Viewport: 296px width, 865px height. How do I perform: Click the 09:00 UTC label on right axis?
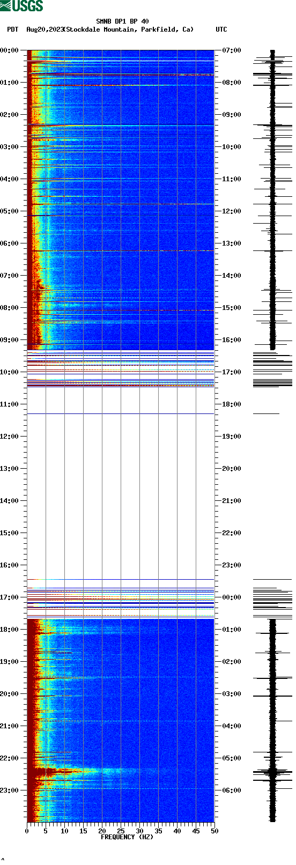point(232,115)
